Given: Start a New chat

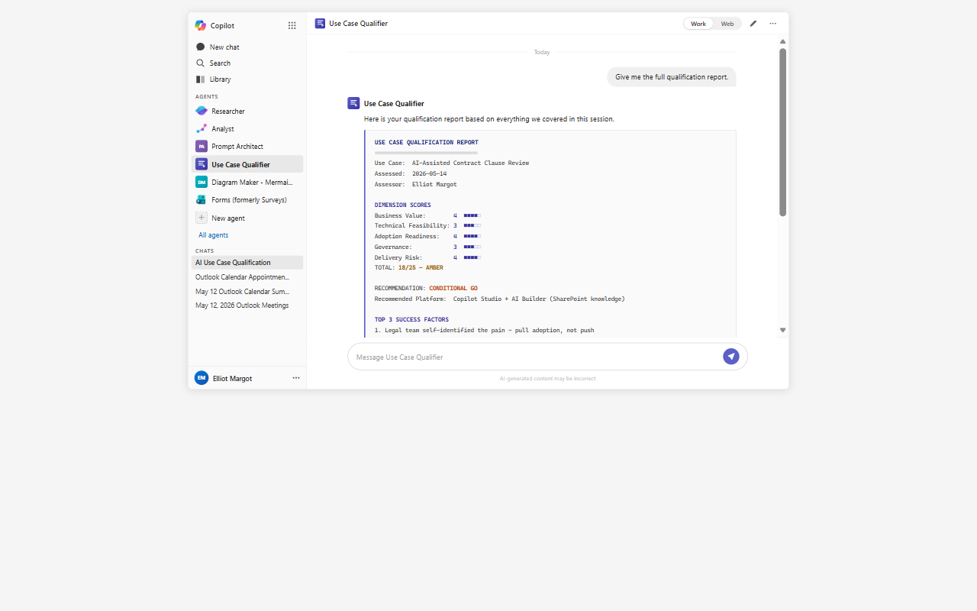Looking at the screenshot, I should click(x=247, y=47).
